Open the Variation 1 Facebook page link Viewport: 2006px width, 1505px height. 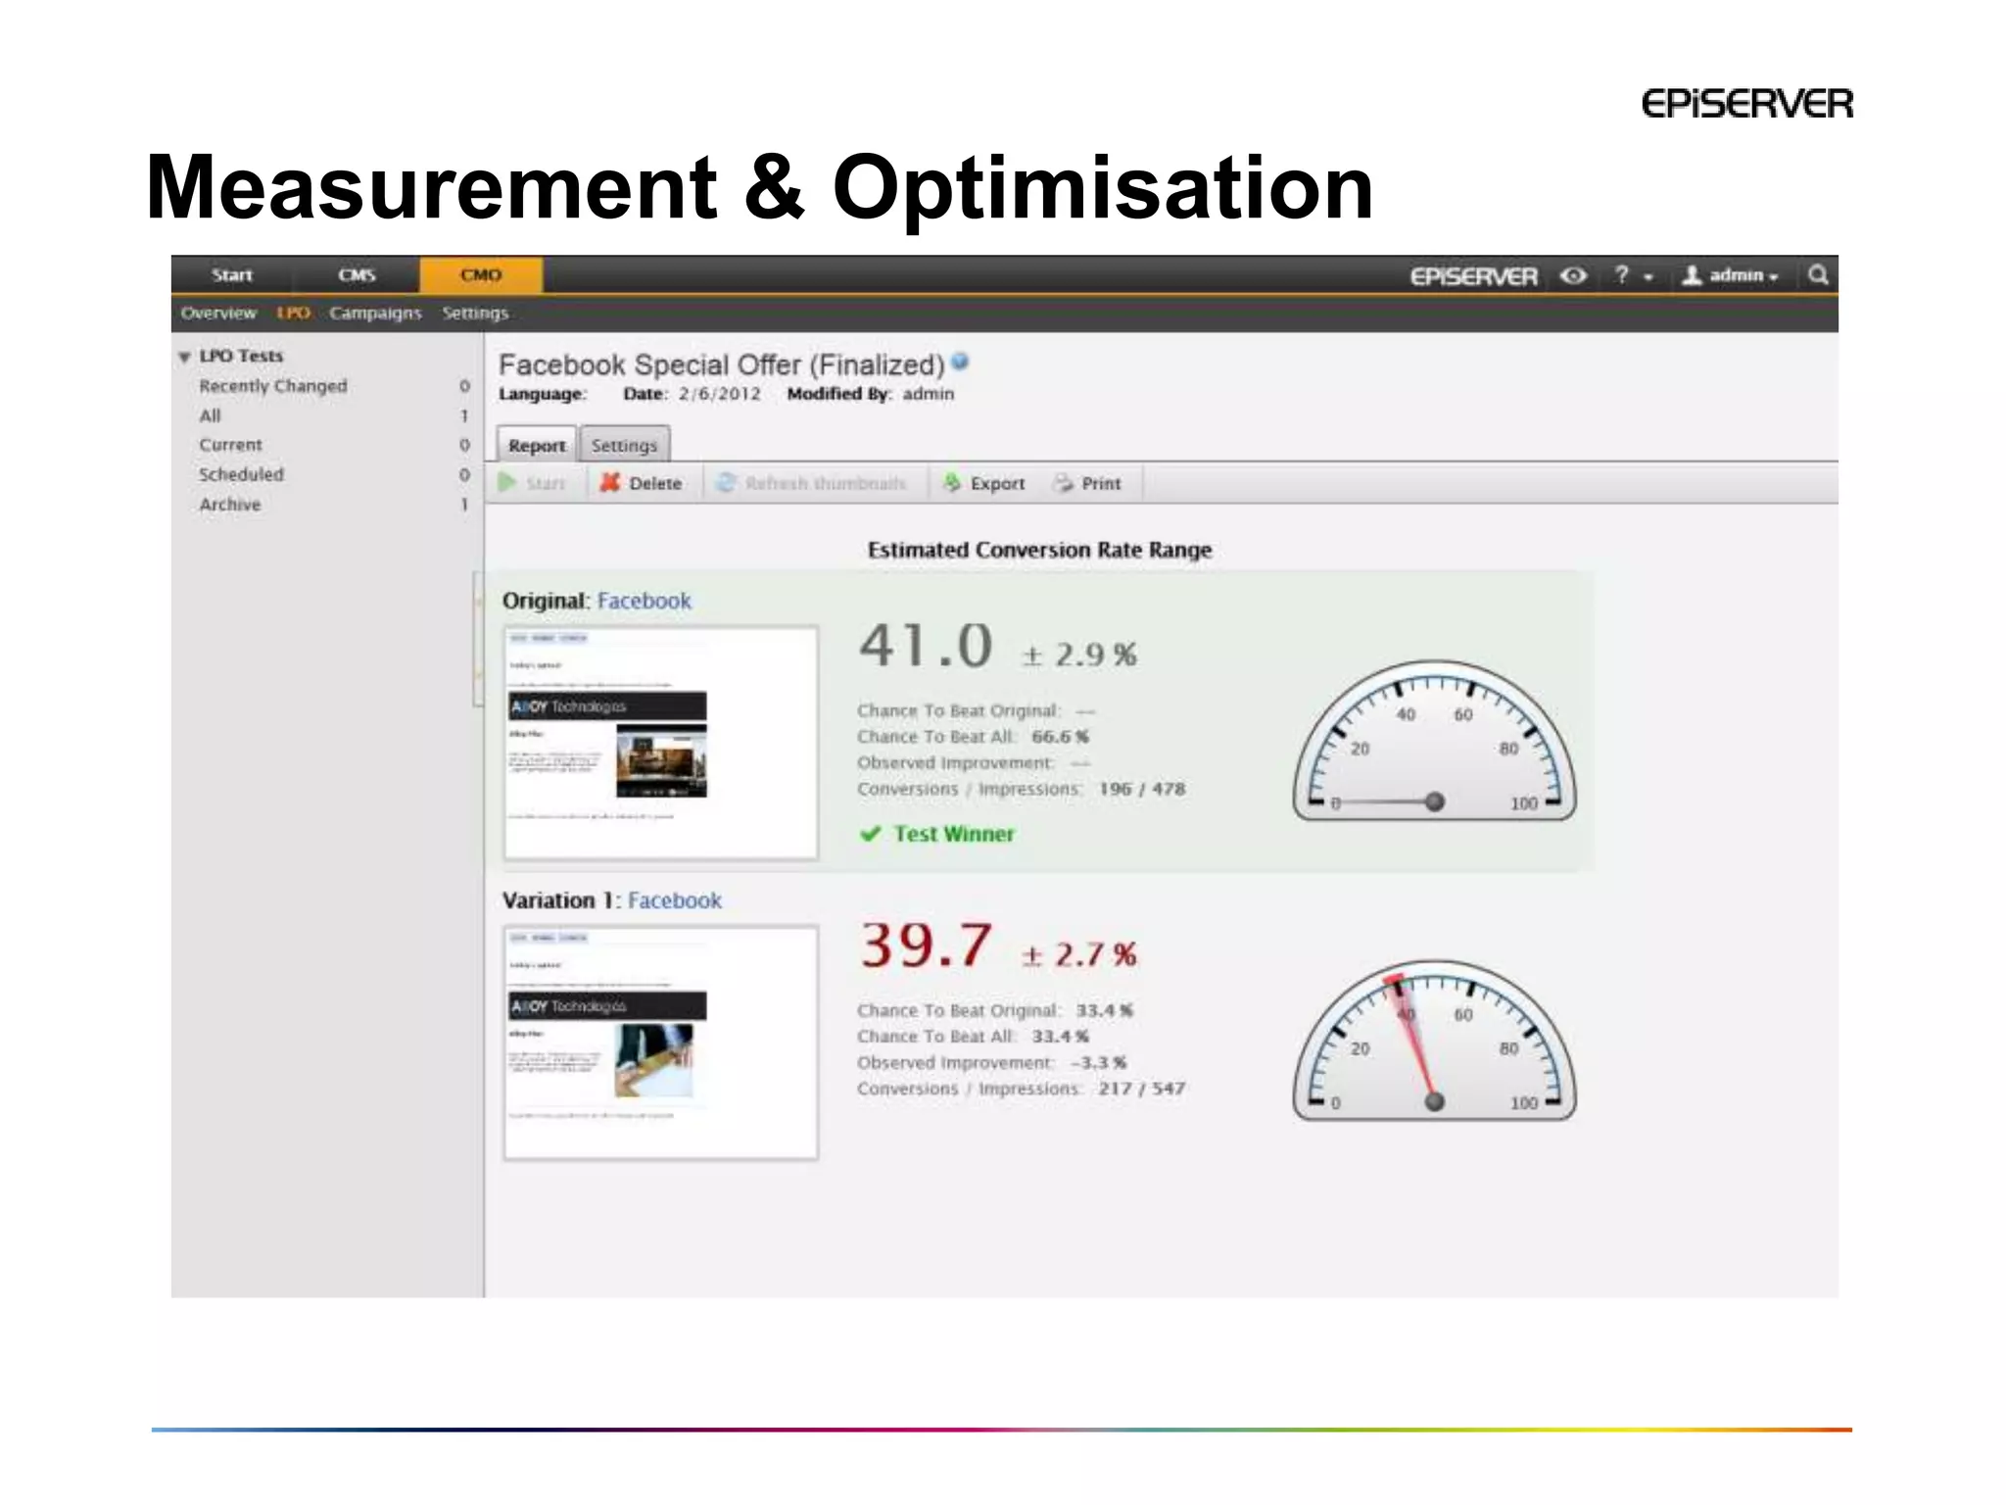(x=674, y=900)
